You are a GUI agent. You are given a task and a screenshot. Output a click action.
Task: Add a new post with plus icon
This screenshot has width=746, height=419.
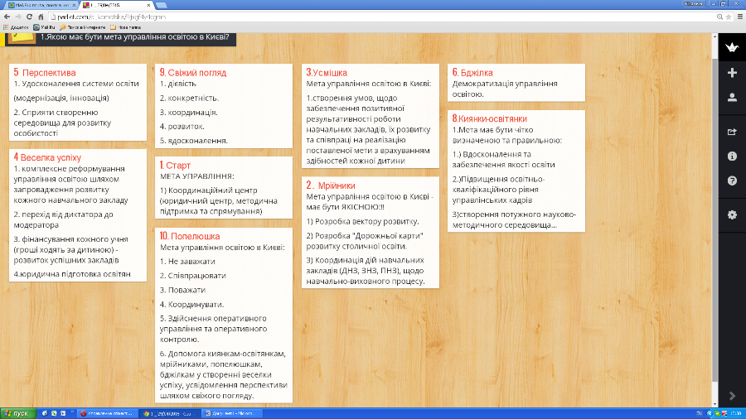pos(731,73)
